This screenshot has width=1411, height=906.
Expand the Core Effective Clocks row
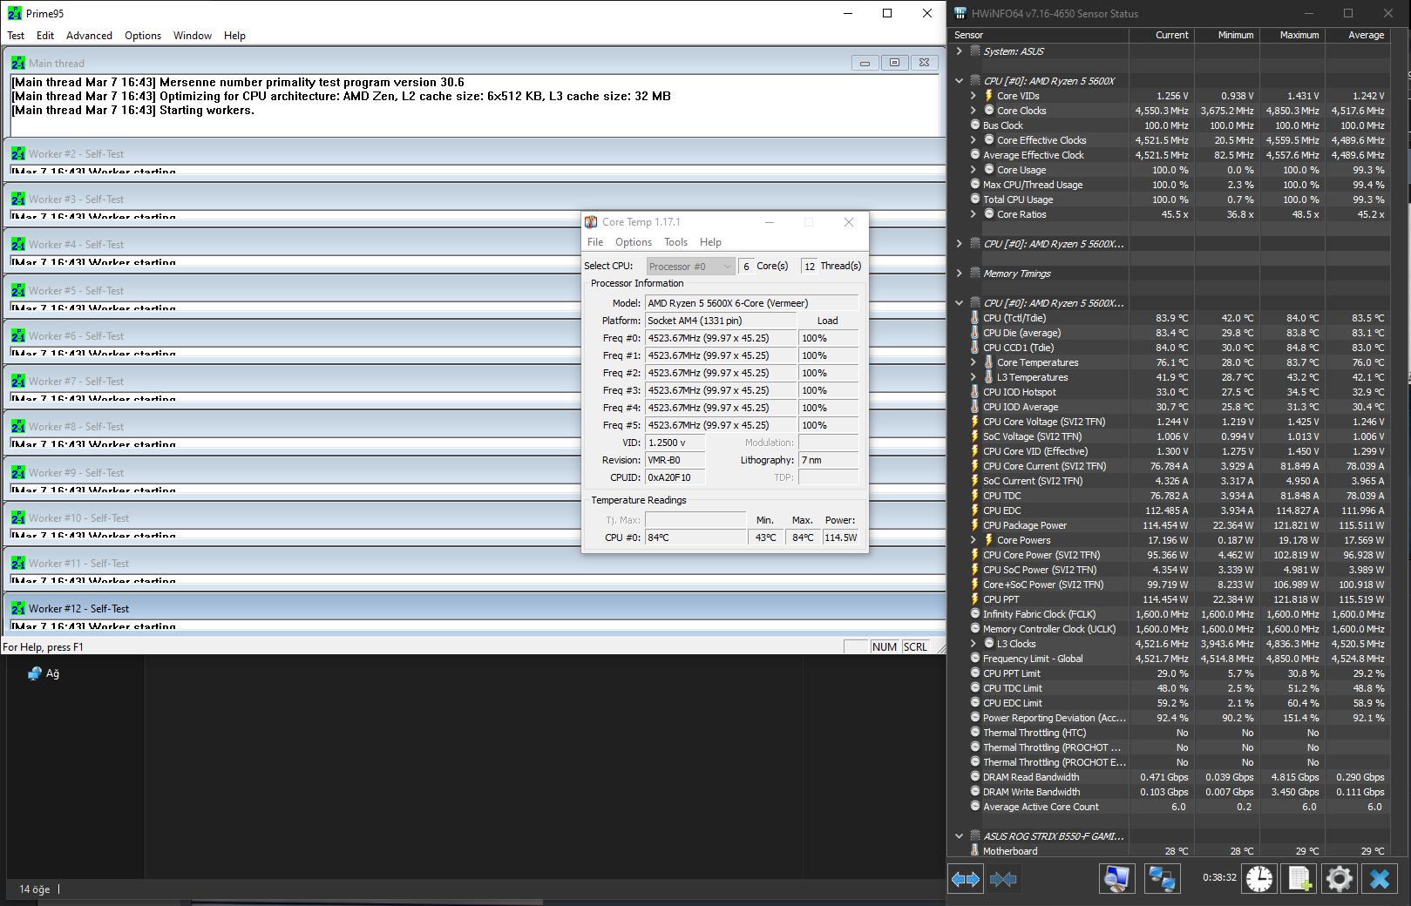point(973,140)
